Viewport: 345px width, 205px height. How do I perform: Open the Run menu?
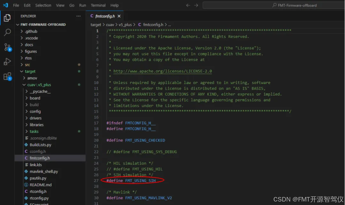point(82,5)
